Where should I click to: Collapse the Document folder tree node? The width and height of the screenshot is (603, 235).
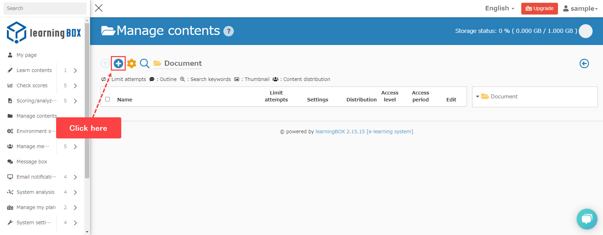click(478, 97)
